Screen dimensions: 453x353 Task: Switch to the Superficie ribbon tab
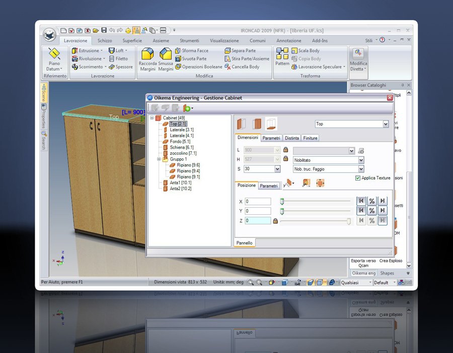(132, 40)
